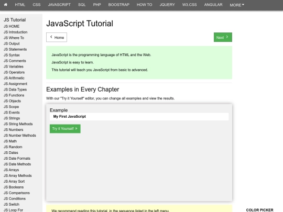Click the Home previous button
Screen dimensions: 283x212
(x=57, y=37)
